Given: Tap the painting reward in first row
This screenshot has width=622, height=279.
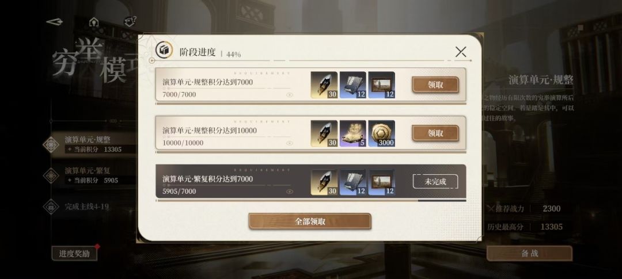Looking at the screenshot, I should [381, 85].
